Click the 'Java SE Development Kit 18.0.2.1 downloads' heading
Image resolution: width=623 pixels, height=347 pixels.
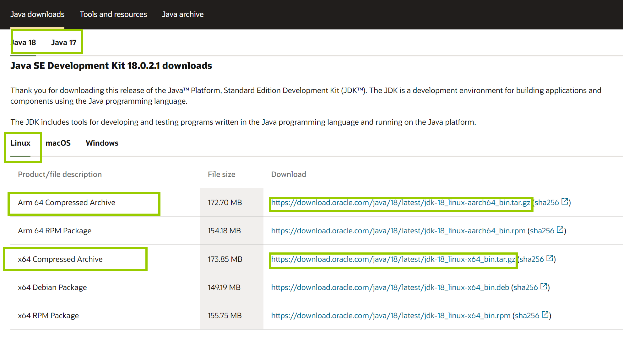pos(111,66)
